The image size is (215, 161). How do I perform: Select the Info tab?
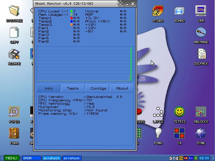click(49, 89)
